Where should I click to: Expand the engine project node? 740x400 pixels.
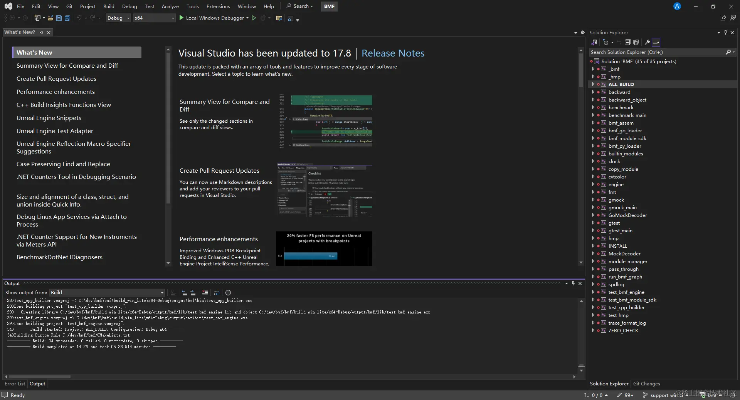coord(593,184)
